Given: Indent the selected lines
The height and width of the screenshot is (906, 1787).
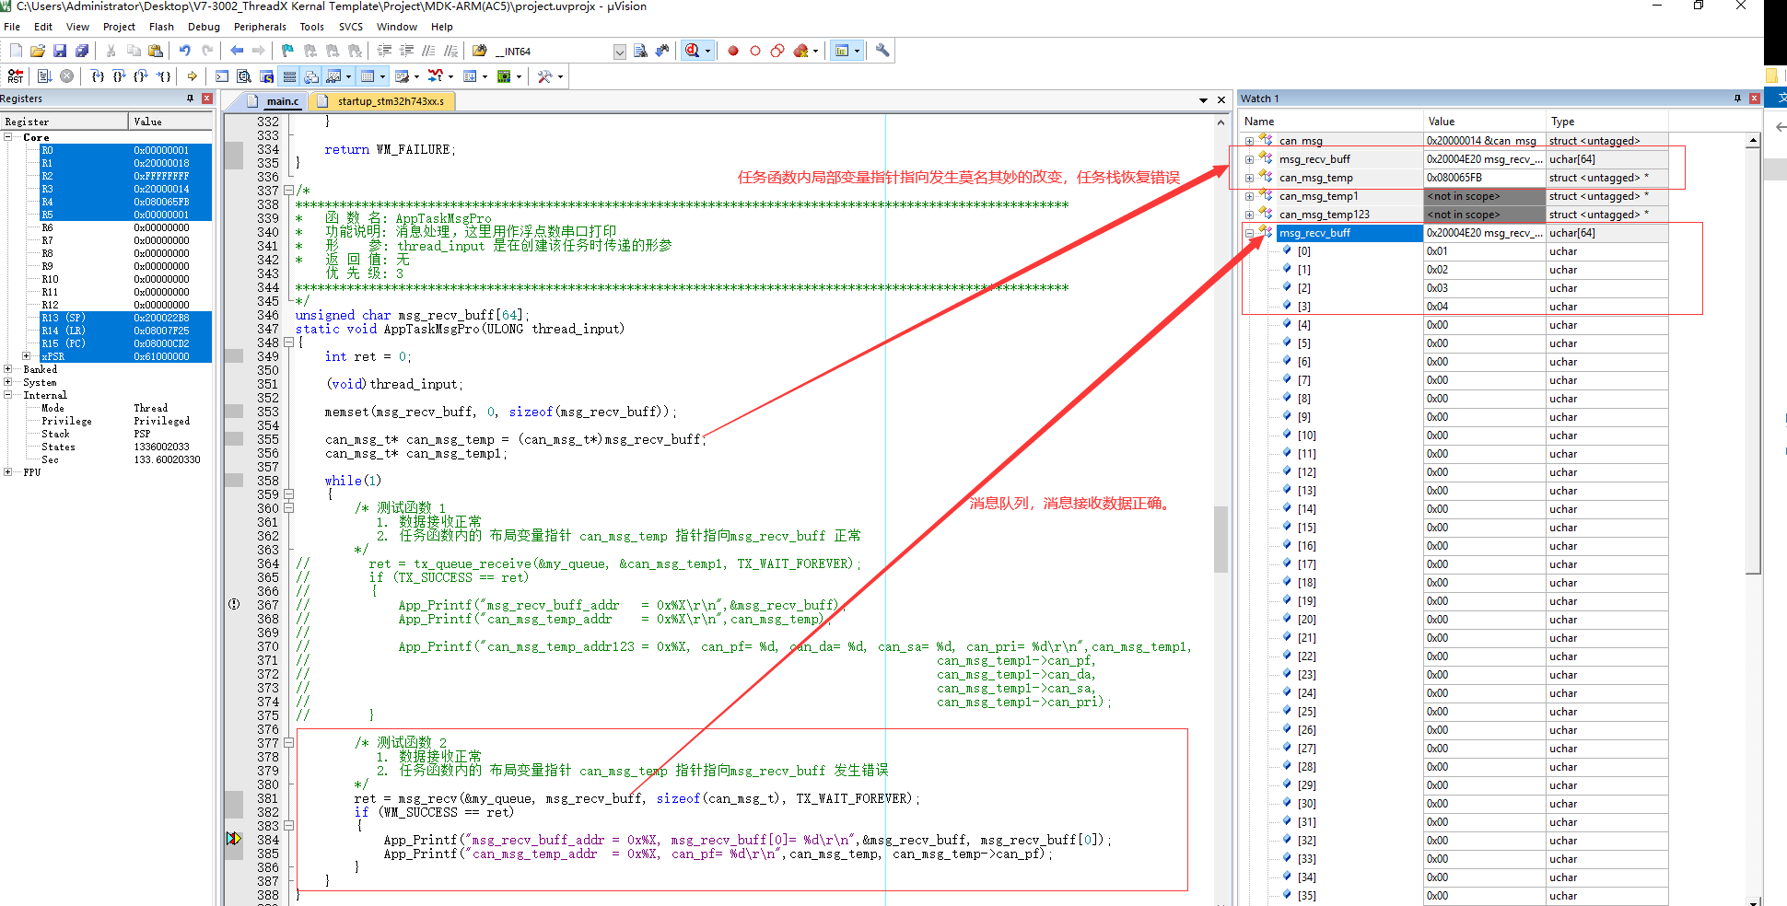Looking at the screenshot, I should [x=384, y=52].
